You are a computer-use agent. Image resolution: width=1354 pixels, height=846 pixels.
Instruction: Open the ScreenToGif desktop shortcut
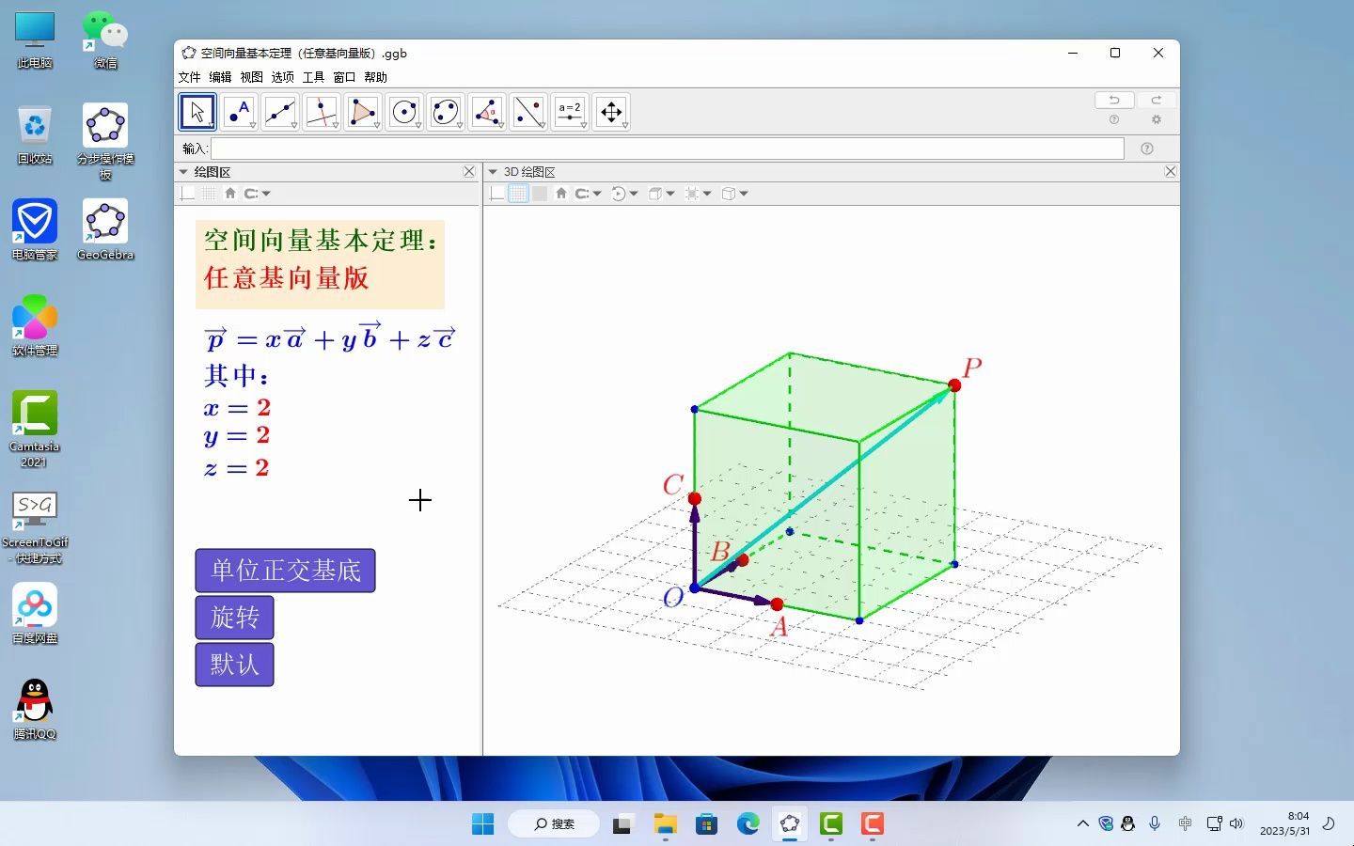[35, 526]
